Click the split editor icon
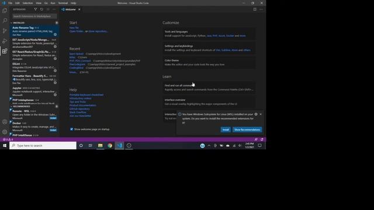 coord(255,9)
